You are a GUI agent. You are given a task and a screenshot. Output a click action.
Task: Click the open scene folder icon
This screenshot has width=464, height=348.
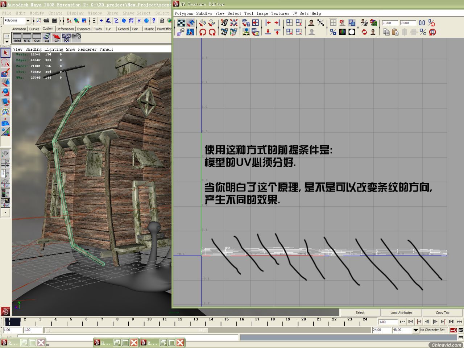(x=46, y=21)
